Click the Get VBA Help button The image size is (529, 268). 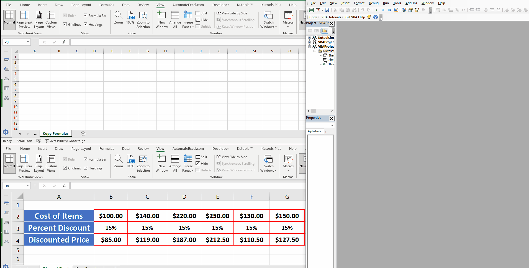coord(355,17)
